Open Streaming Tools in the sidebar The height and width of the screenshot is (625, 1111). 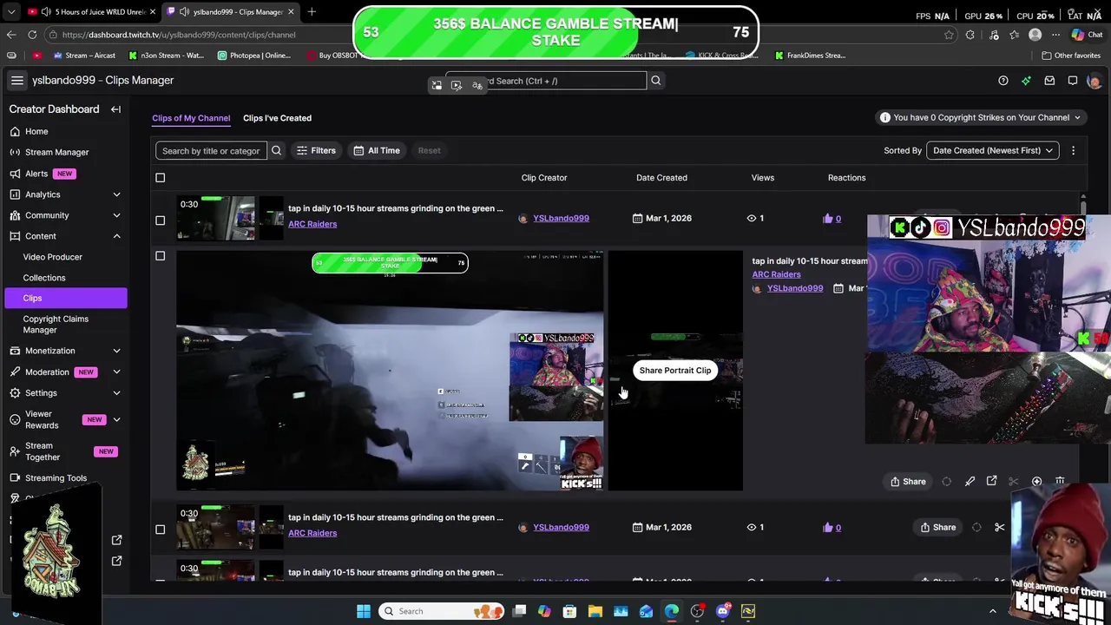coord(56,478)
